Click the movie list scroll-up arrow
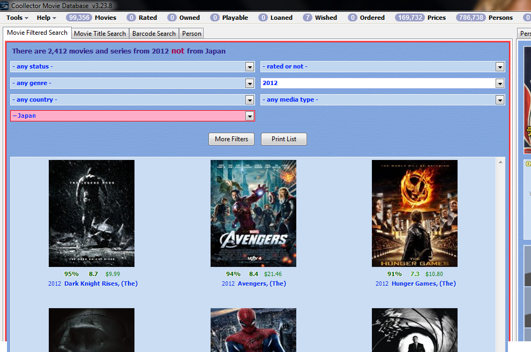 500,162
